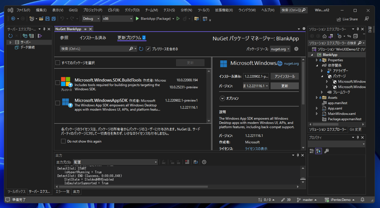Click Alphabetical sort icon in Properties panel
The width and height of the screenshot is (380, 208).
point(318,151)
